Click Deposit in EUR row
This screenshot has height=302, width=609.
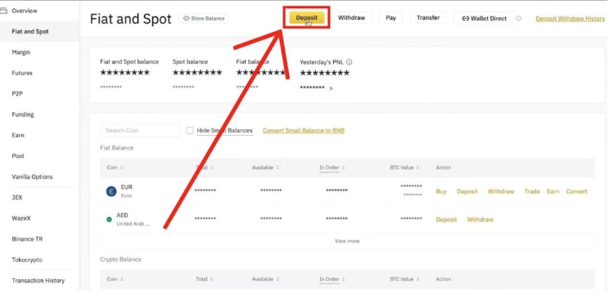pos(467,192)
